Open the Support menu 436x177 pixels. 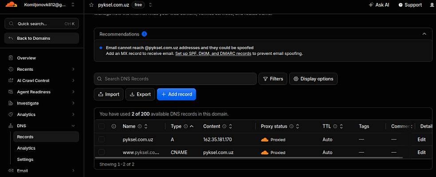click(x=410, y=5)
